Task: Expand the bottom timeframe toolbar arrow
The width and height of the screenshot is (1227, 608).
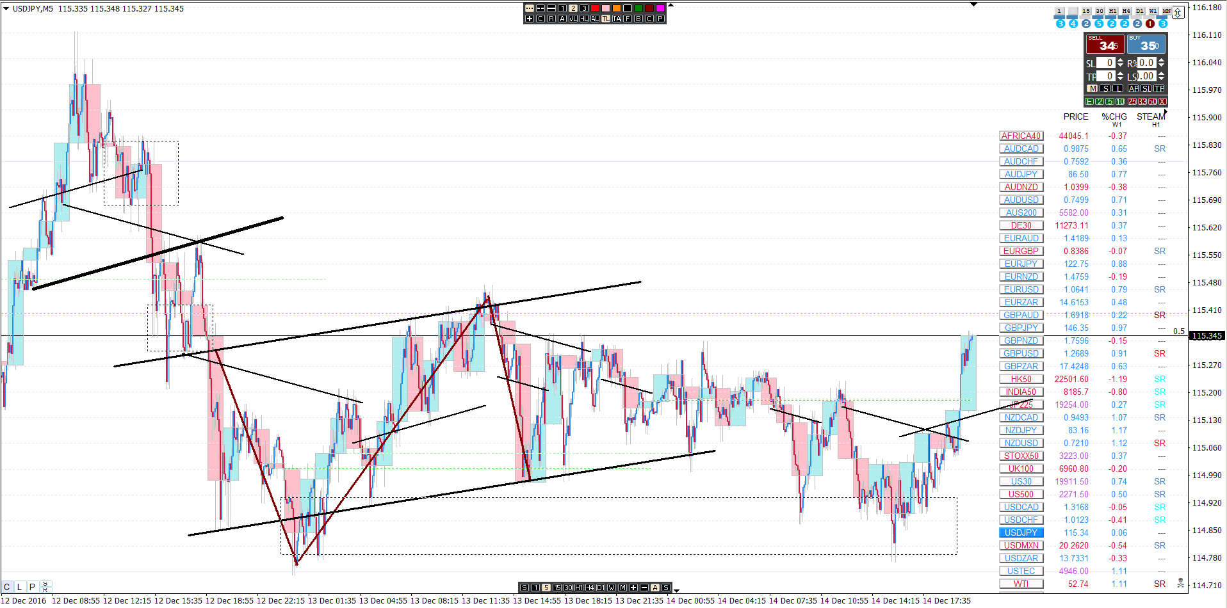Action: click(676, 591)
